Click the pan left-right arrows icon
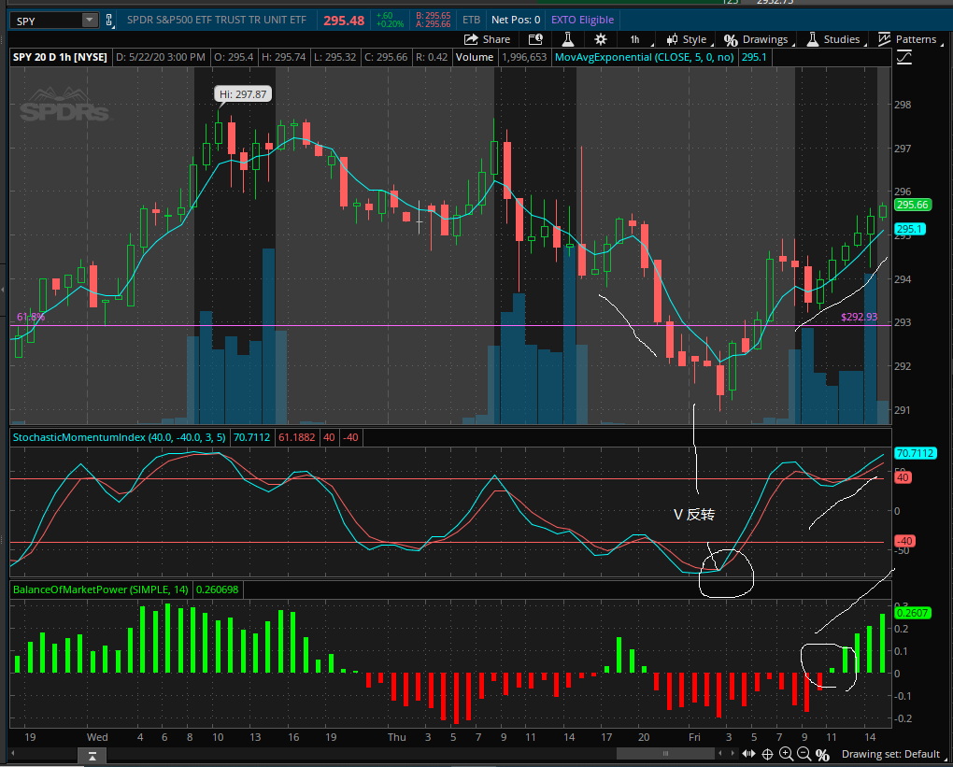Screen dimensions: 953x767 pos(748,754)
